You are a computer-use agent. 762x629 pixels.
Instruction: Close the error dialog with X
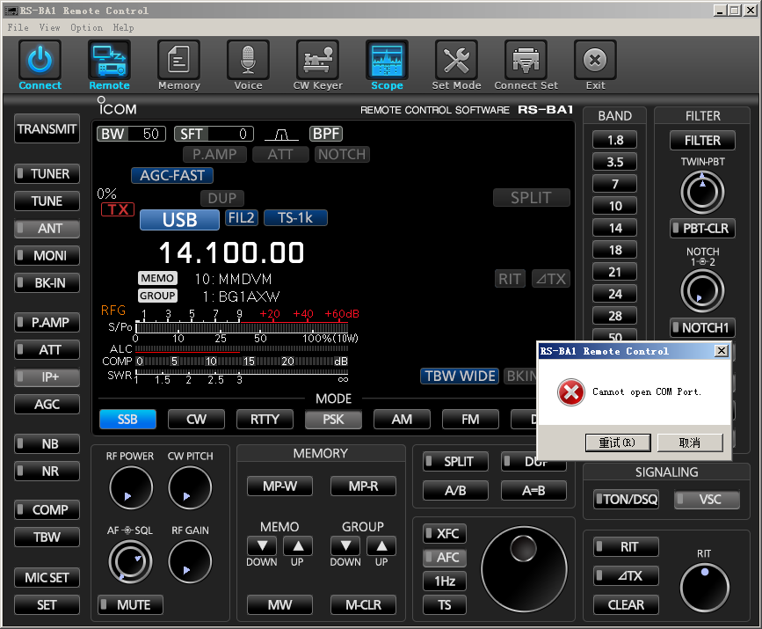(x=722, y=351)
